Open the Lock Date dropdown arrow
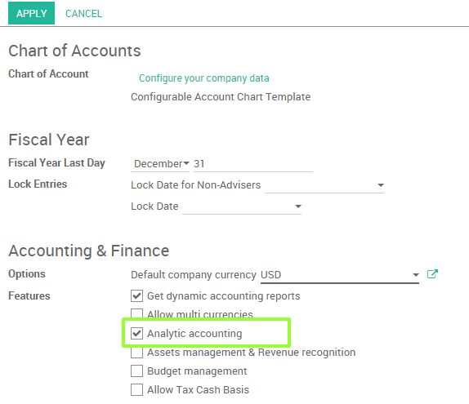469x404 pixels. pos(298,206)
